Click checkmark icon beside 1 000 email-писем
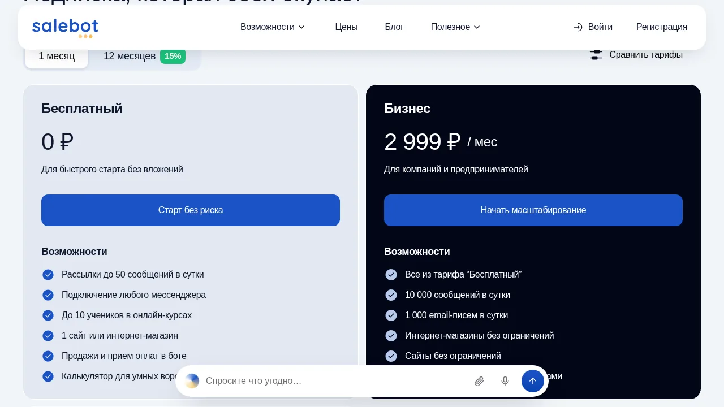Image resolution: width=724 pixels, height=407 pixels. 391,315
